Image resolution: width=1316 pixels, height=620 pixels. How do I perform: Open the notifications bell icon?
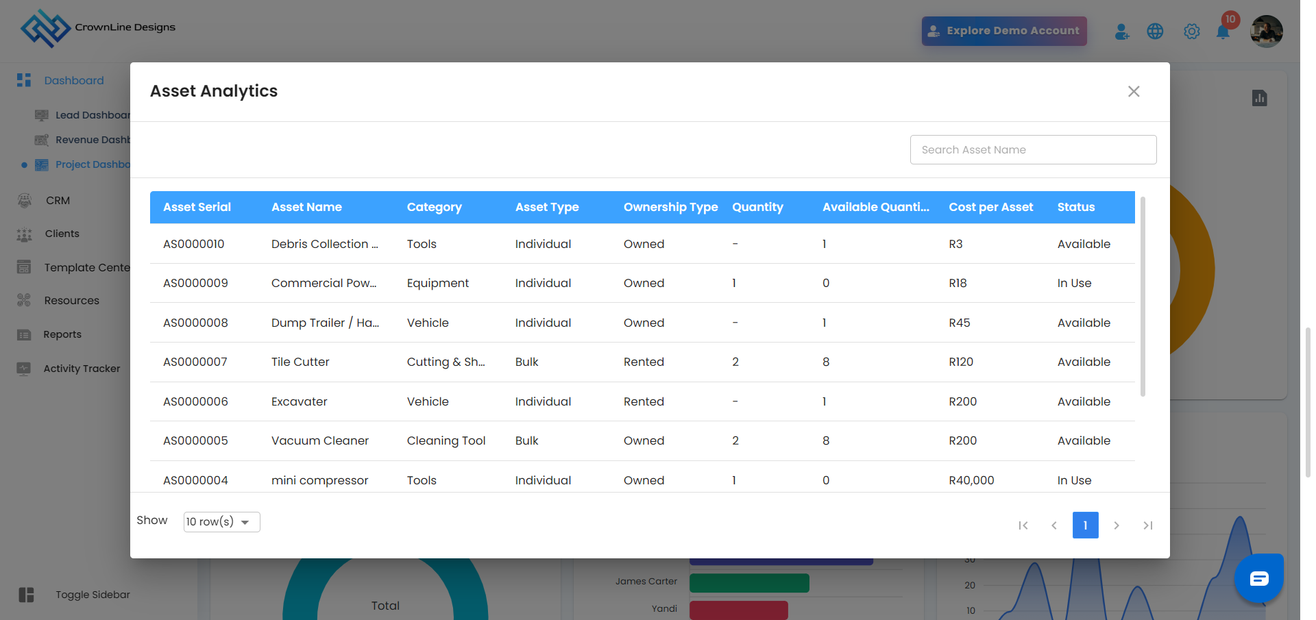[1223, 32]
